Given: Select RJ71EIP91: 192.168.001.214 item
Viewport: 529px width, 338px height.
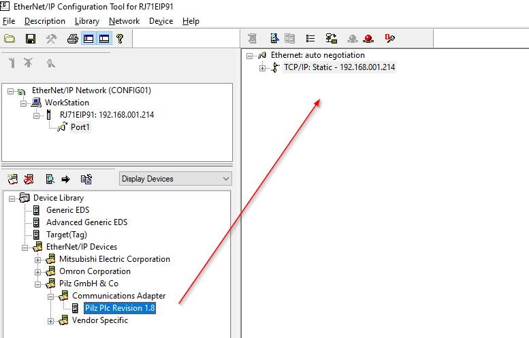Looking at the screenshot, I should pyautogui.click(x=107, y=114).
